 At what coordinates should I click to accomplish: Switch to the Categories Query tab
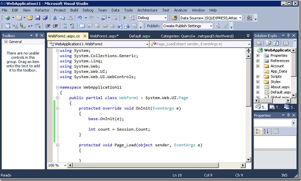point(197,36)
